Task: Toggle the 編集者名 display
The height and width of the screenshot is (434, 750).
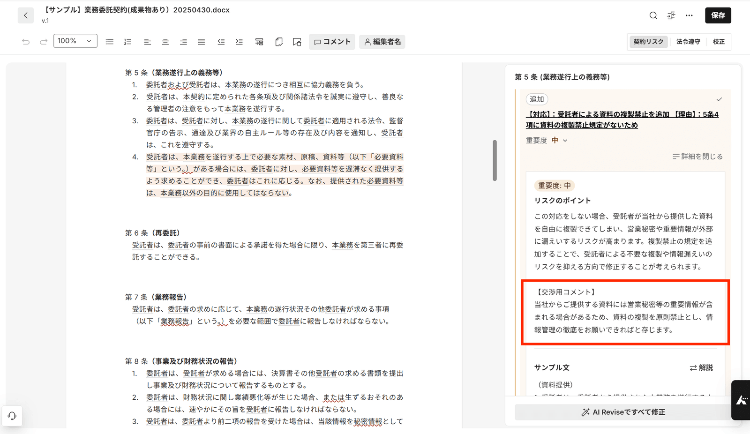Action: (382, 42)
